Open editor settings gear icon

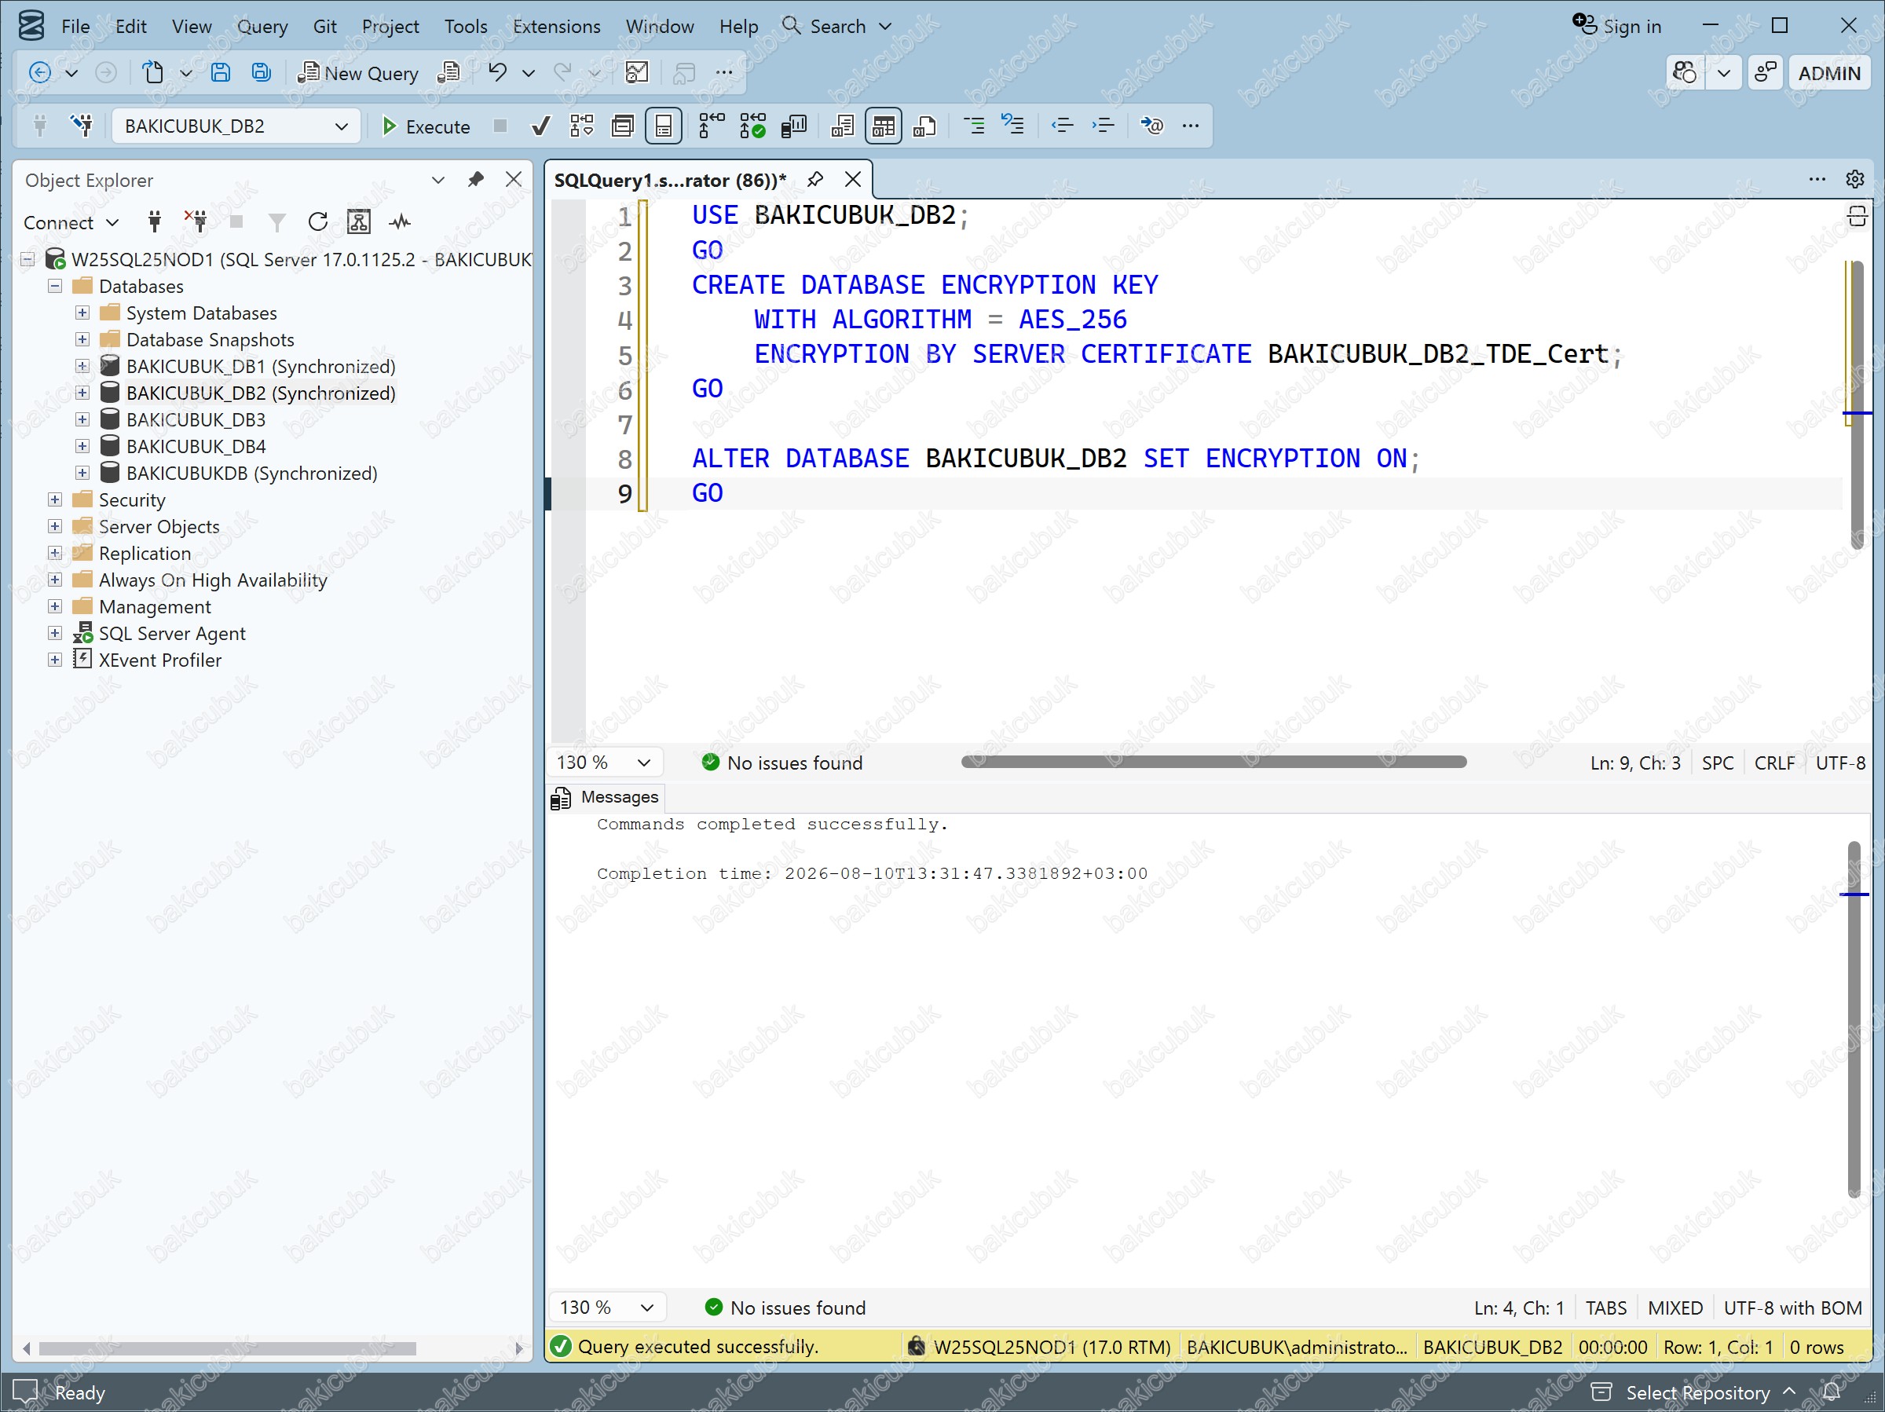click(1855, 179)
